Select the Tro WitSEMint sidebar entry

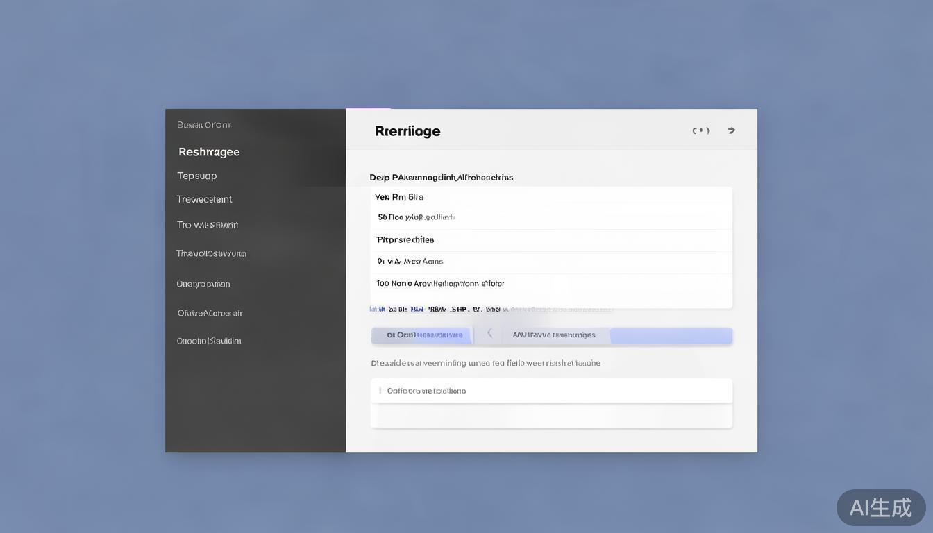pos(207,225)
